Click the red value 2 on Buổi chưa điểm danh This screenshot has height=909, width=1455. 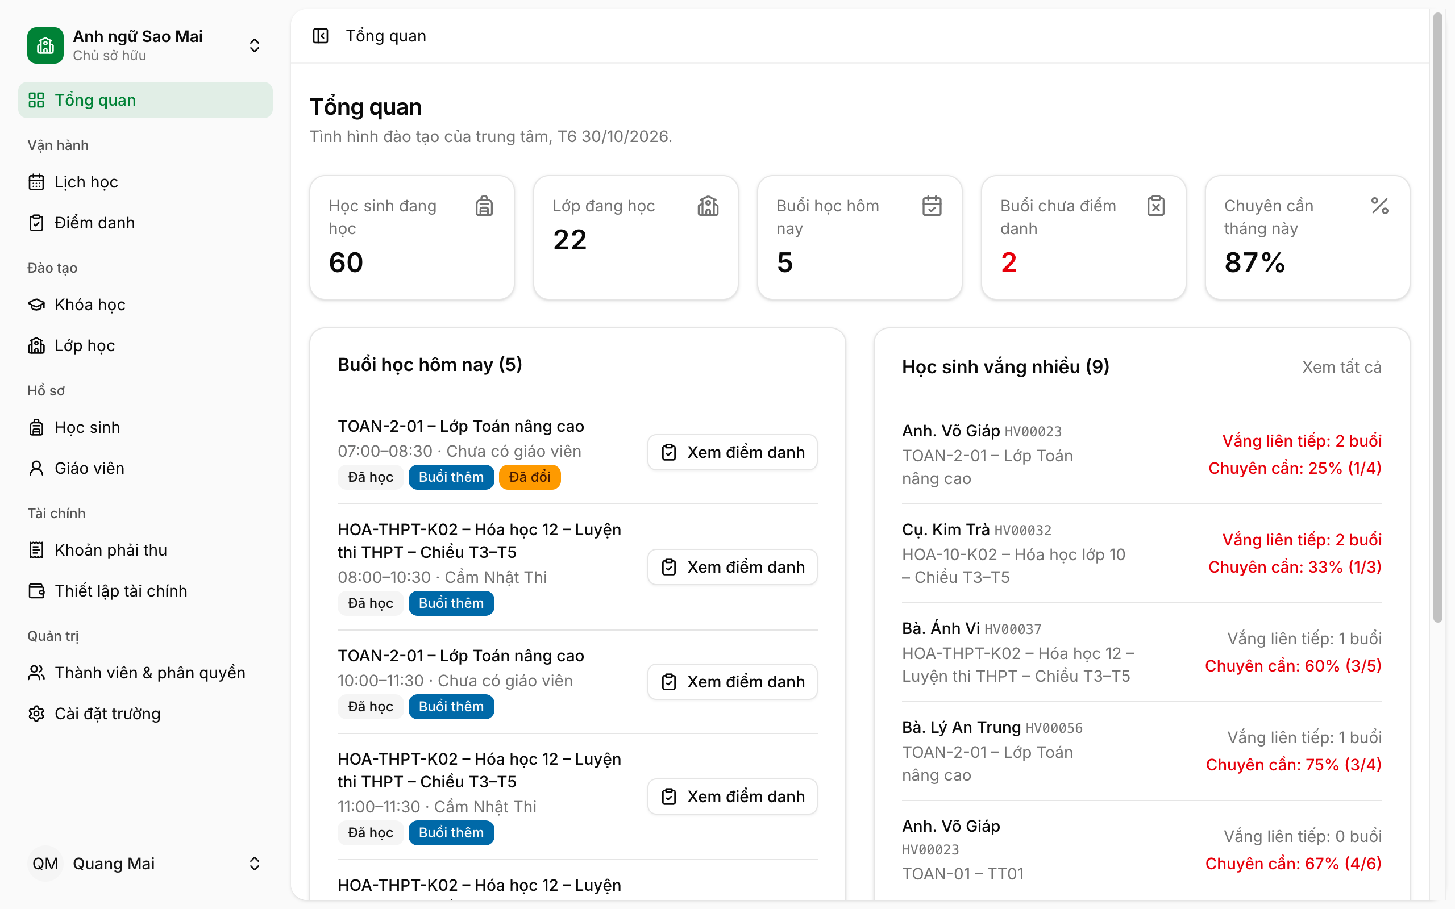coord(1009,262)
